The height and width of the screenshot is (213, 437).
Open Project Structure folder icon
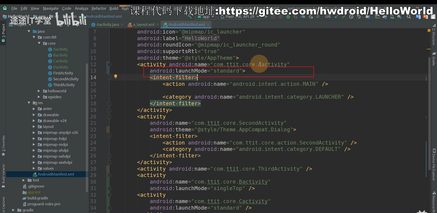(368, 17)
